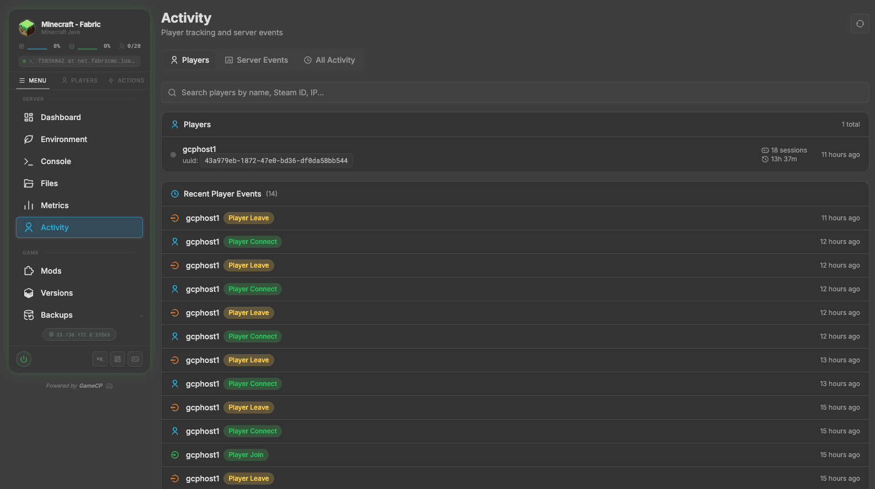
Task: Click the Powered by GameCP link
Action: [x=74, y=386]
